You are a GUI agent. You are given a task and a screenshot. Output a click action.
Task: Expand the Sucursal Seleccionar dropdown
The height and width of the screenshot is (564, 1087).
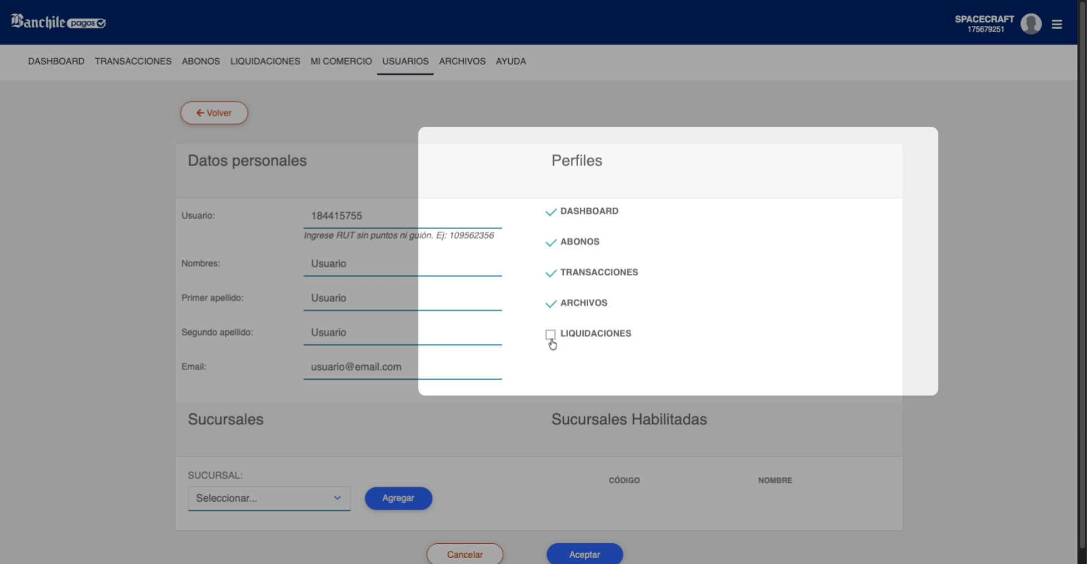(269, 498)
